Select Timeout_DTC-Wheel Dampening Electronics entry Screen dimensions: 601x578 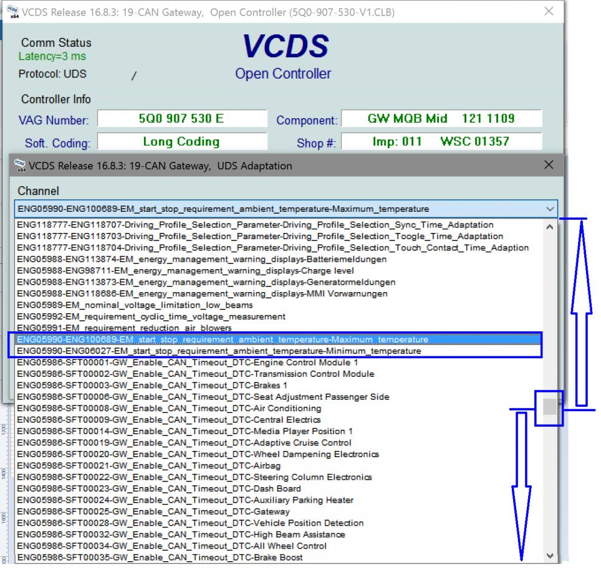click(279, 454)
